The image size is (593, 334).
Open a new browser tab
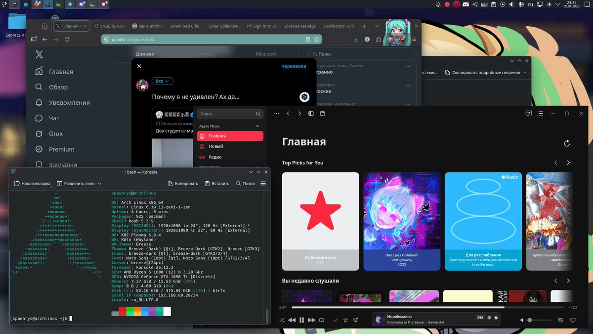coord(365,26)
